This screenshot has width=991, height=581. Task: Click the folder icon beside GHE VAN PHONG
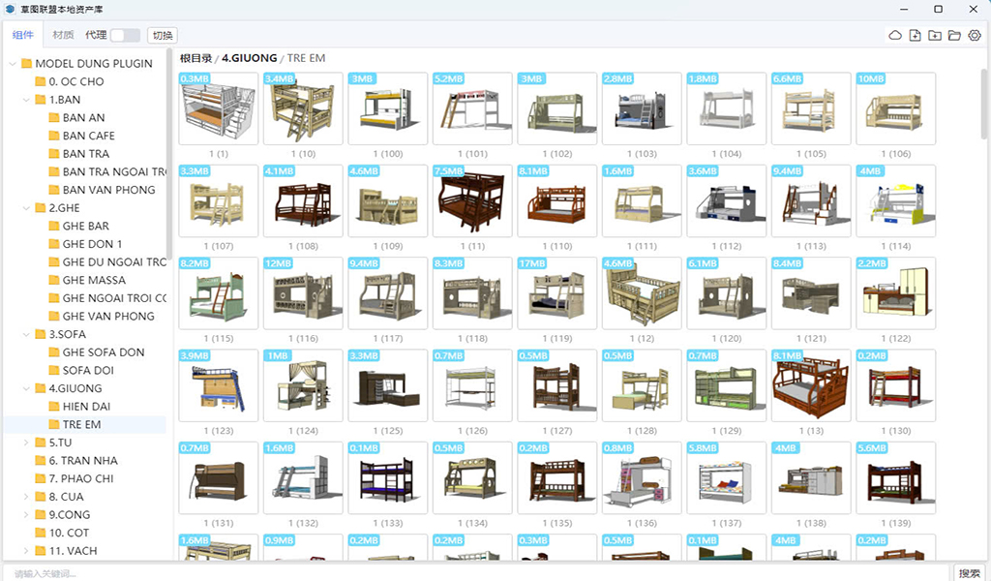(x=54, y=316)
